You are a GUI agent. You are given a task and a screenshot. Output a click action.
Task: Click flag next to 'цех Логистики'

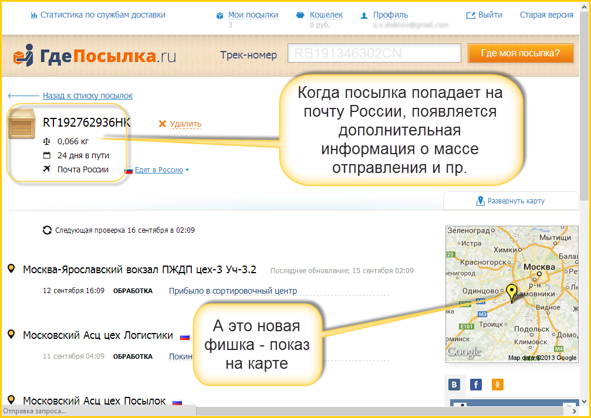[185, 337]
